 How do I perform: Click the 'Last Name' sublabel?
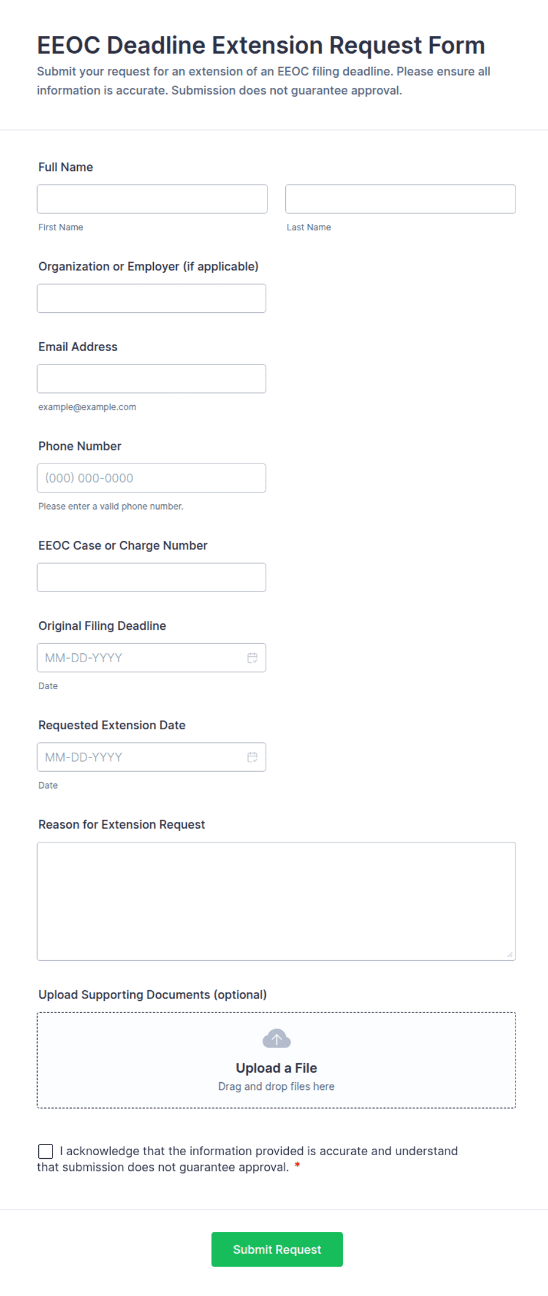309,227
